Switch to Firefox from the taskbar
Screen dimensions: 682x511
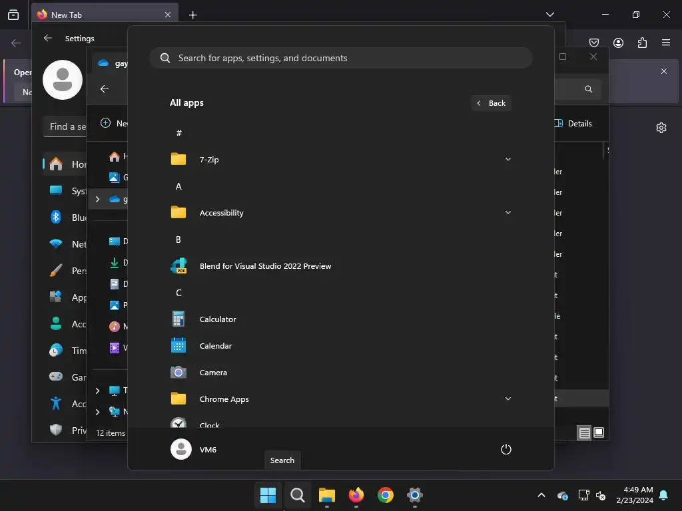[356, 495]
